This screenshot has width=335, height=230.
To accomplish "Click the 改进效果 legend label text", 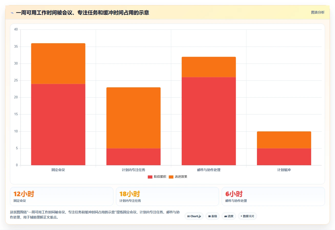I will pyautogui.click(x=181, y=177).
